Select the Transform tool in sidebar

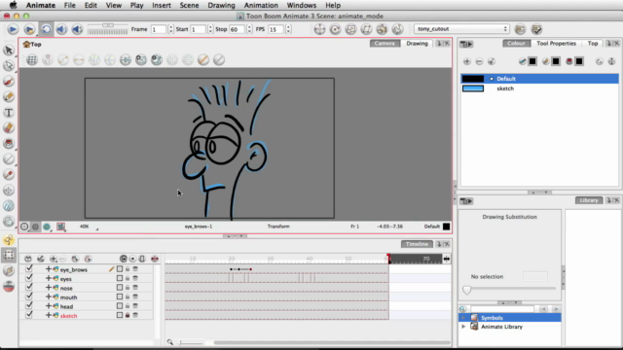coord(9,255)
